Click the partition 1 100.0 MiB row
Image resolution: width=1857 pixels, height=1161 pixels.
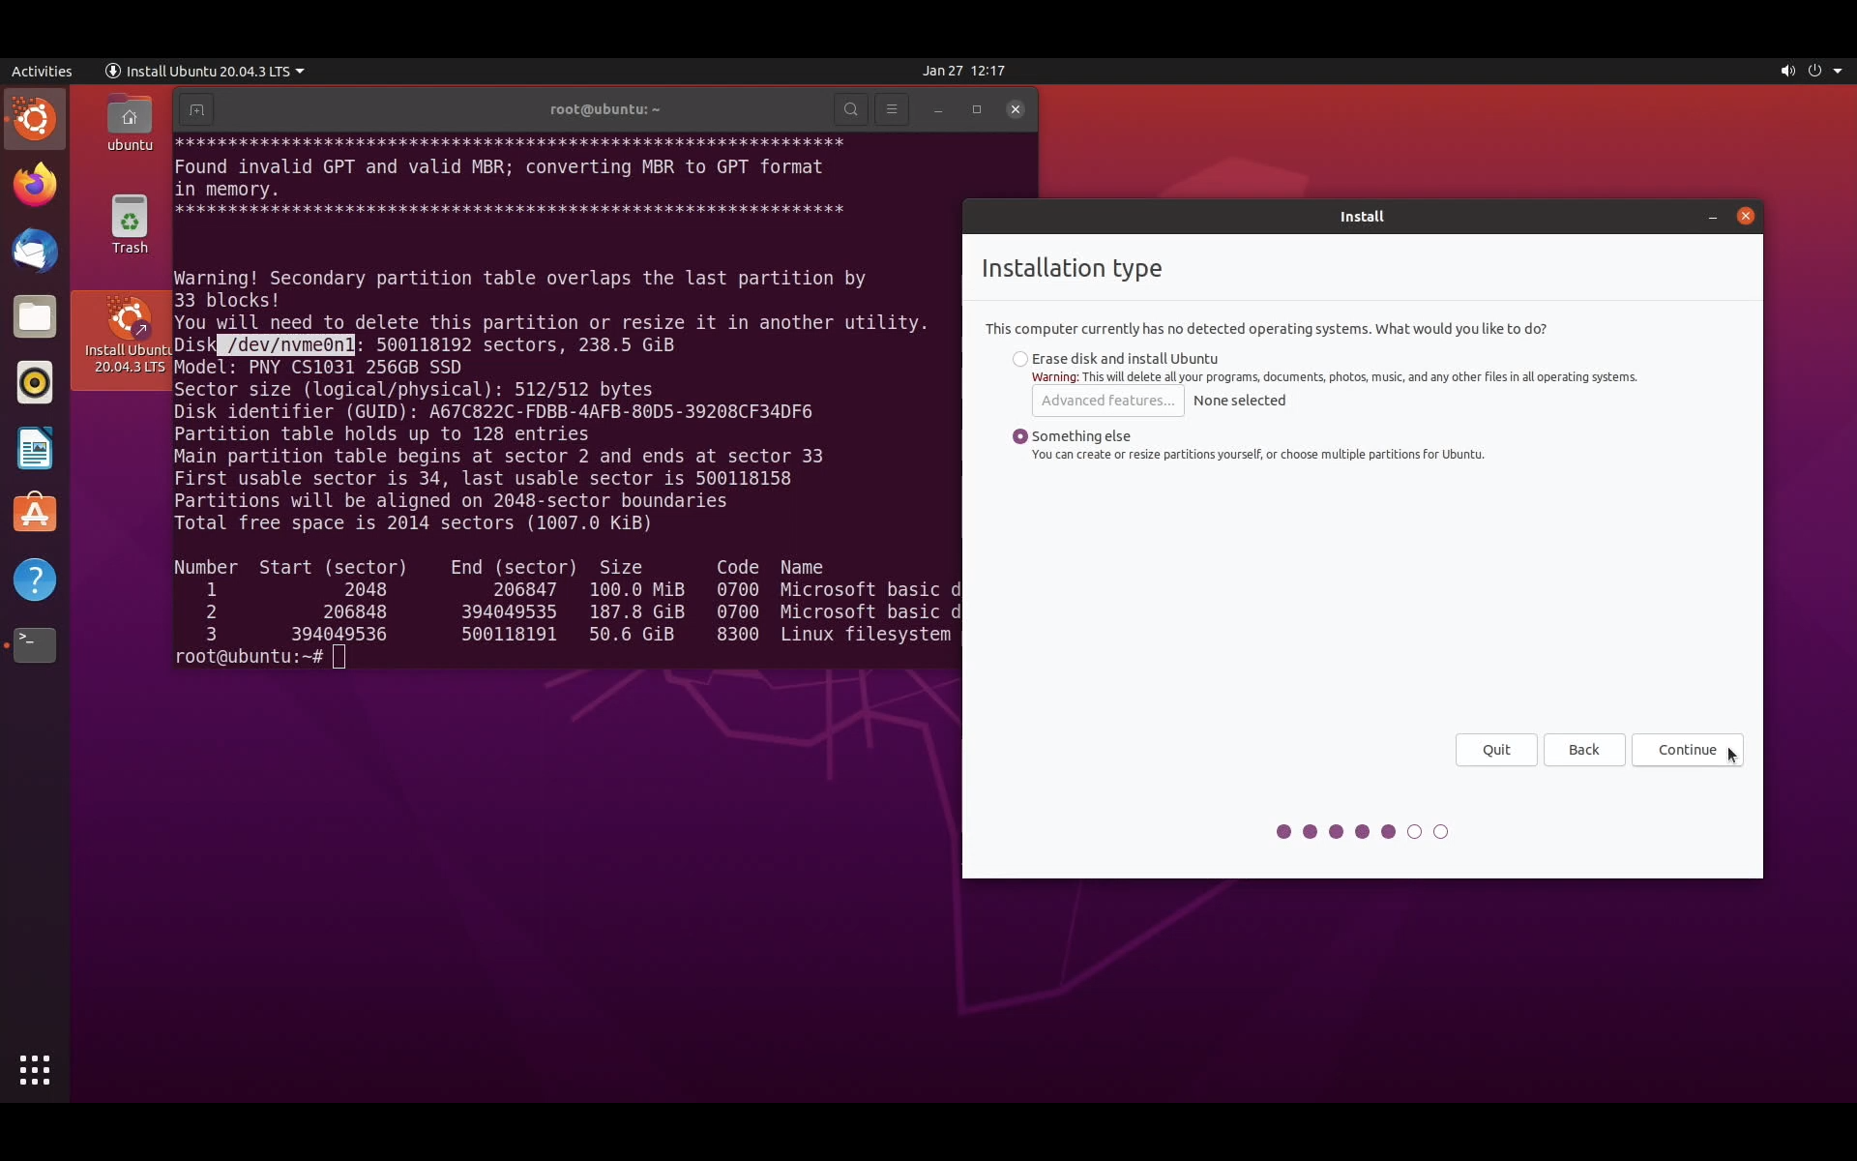click(x=567, y=590)
